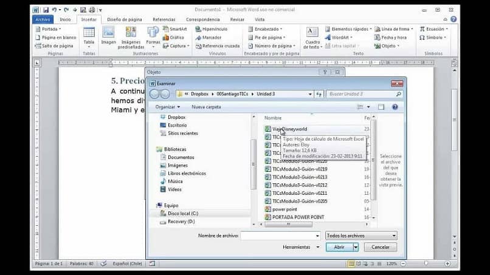Click the refresh button beside the address bar

click(x=319, y=94)
